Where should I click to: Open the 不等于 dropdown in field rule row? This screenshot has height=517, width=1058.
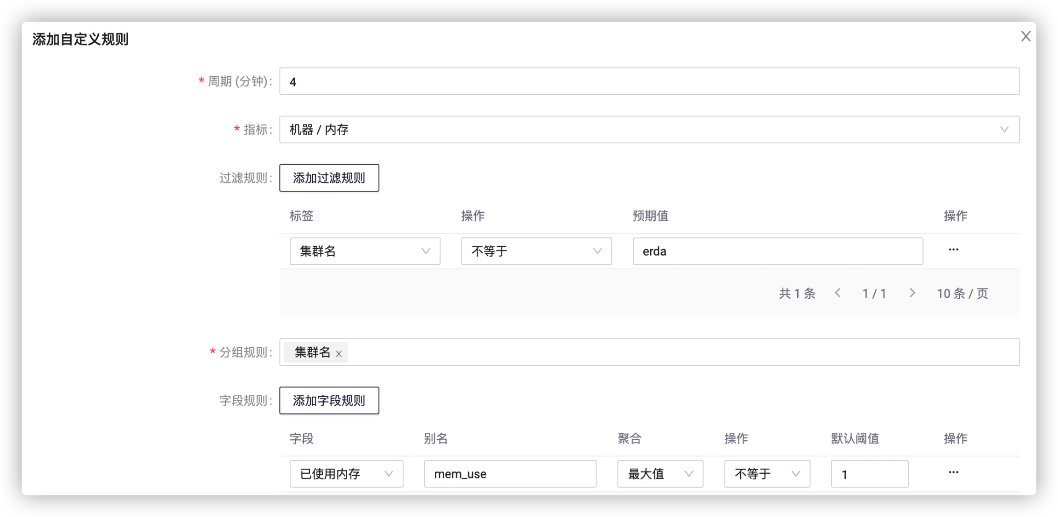(x=767, y=474)
